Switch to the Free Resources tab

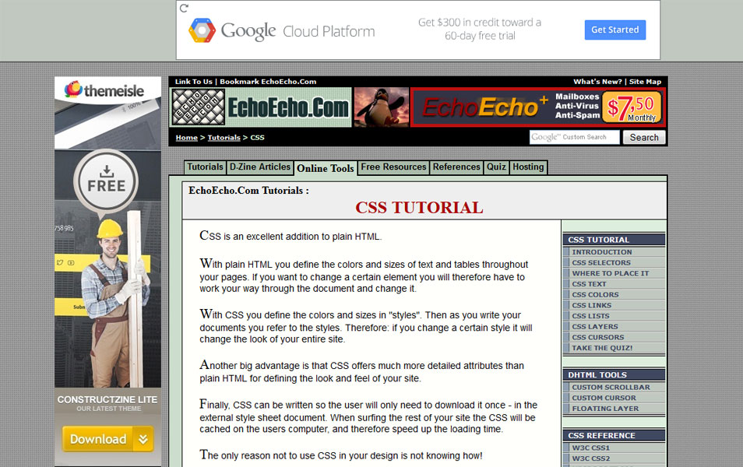(x=393, y=167)
